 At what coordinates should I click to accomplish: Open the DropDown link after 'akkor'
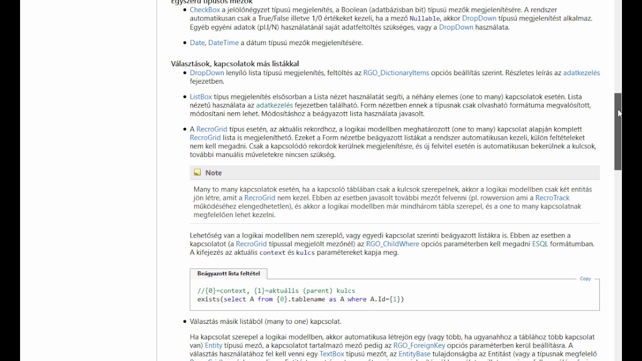pyautogui.click(x=479, y=18)
